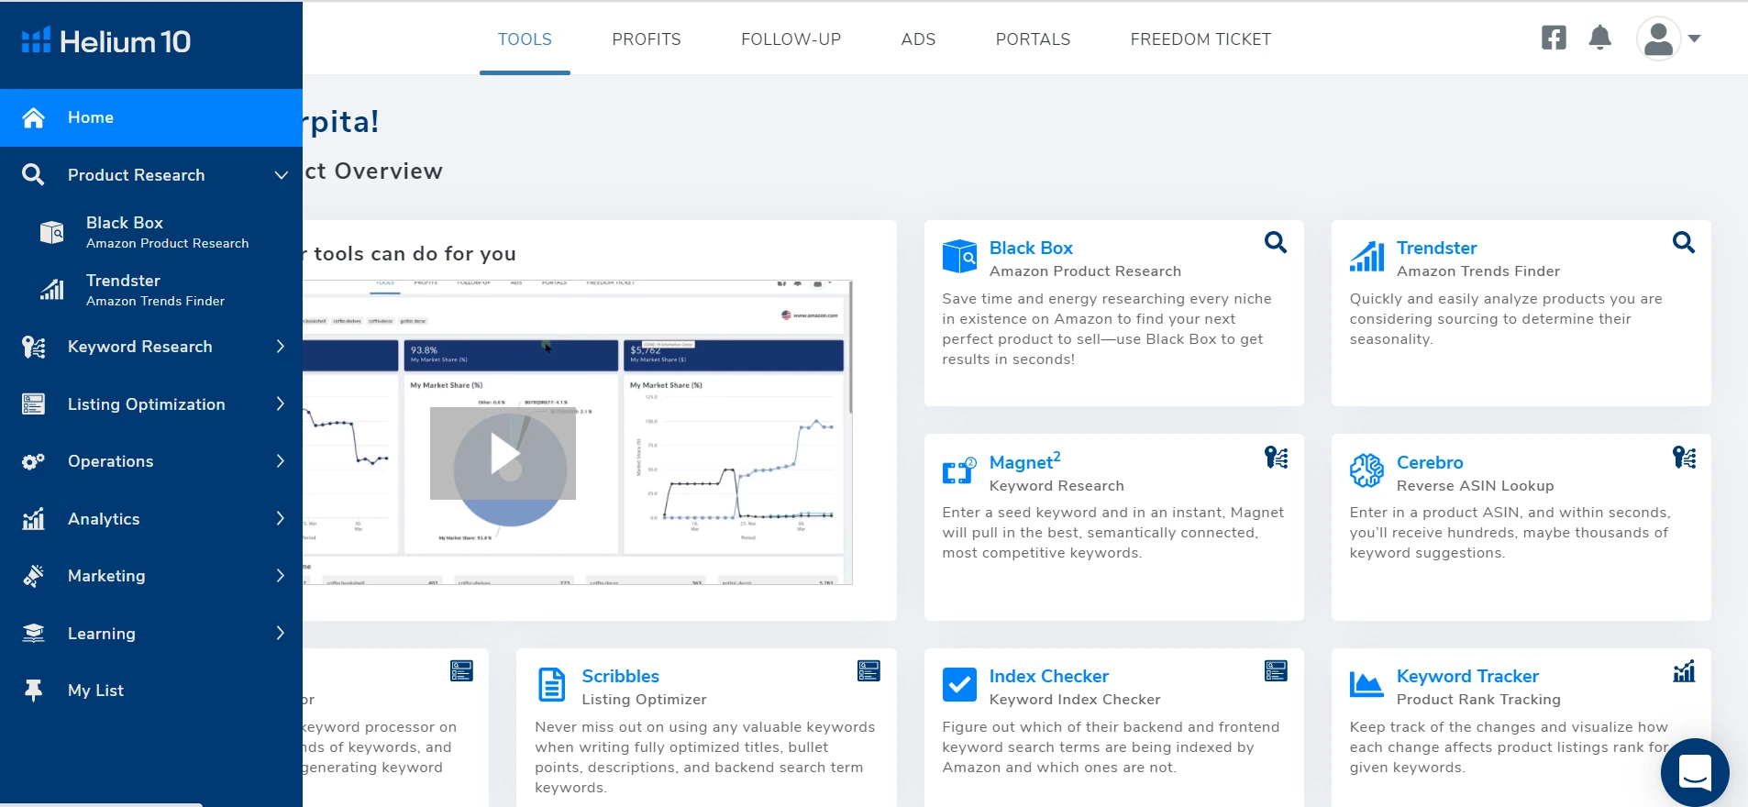Viewport: 1748px width, 807px height.
Task: Open the FREEDOM TICKET tab
Action: 1200,39
